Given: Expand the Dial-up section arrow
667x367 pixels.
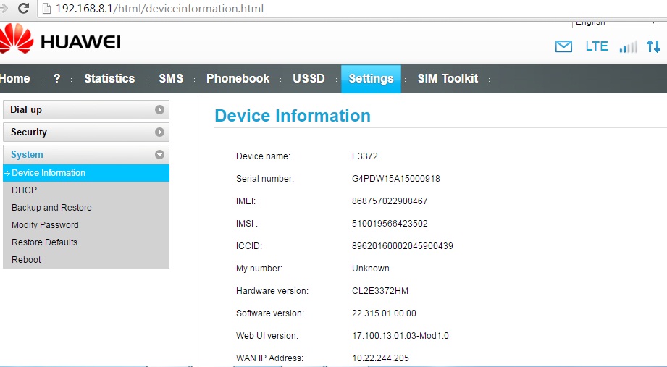Looking at the screenshot, I should coord(159,110).
